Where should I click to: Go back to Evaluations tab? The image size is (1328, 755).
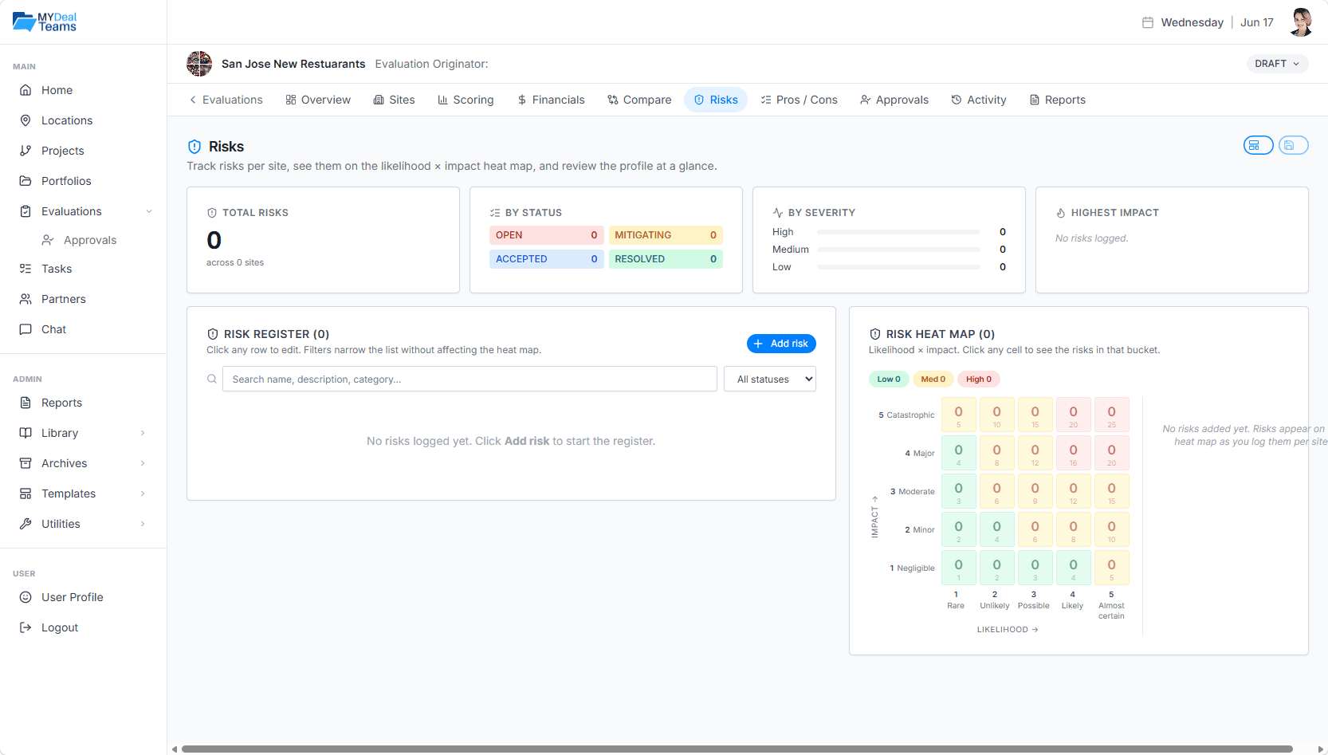tap(226, 100)
